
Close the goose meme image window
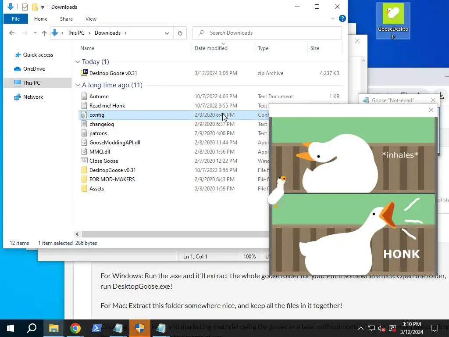click(431, 110)
